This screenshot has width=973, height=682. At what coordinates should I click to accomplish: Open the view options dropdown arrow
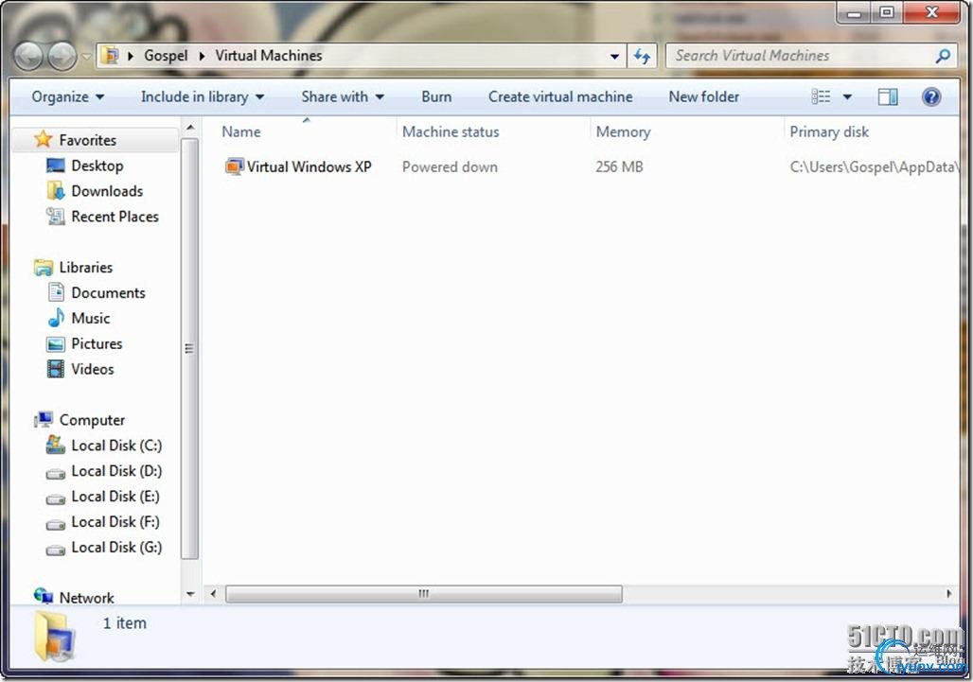click(x=847, y=97)
